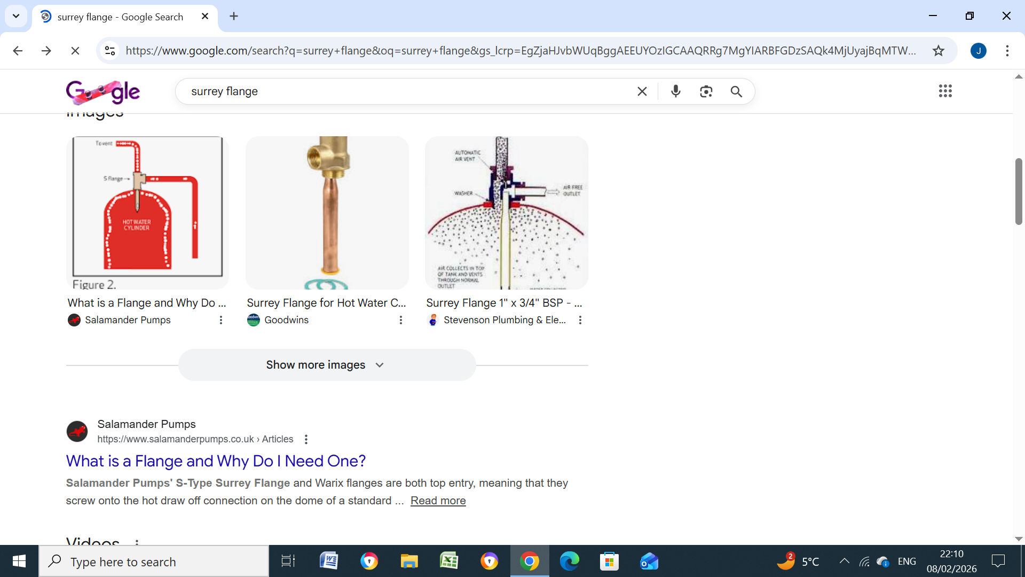The width and height of the screenshot is (1025, 577).
Task: Open site information icon in address bar
Action: pos(110,51)
